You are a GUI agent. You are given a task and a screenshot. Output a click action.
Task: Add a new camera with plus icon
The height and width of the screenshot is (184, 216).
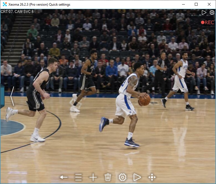[x=93, y=177]
